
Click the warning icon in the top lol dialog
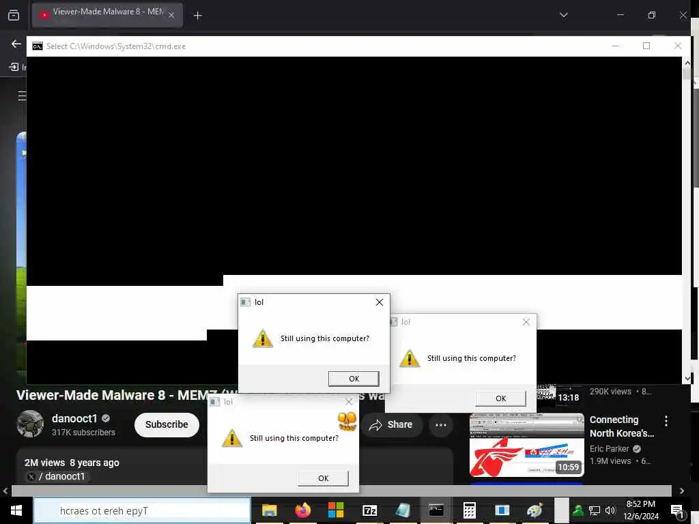click(263, 338)
